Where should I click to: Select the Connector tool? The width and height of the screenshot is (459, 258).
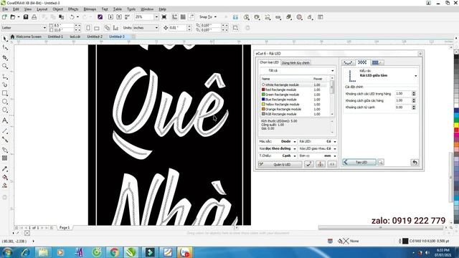coord(5,140)
